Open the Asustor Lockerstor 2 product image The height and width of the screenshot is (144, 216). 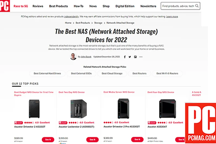[x=79, y=109]
